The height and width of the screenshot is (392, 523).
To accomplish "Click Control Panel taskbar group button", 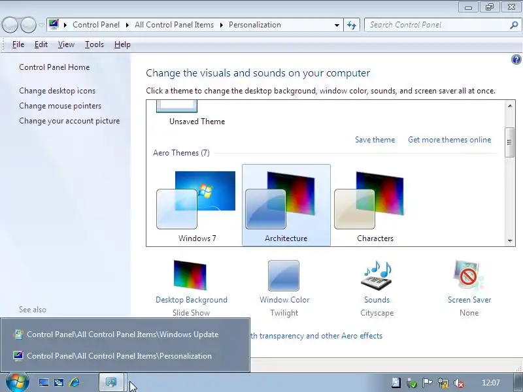I will coord(111,382).
